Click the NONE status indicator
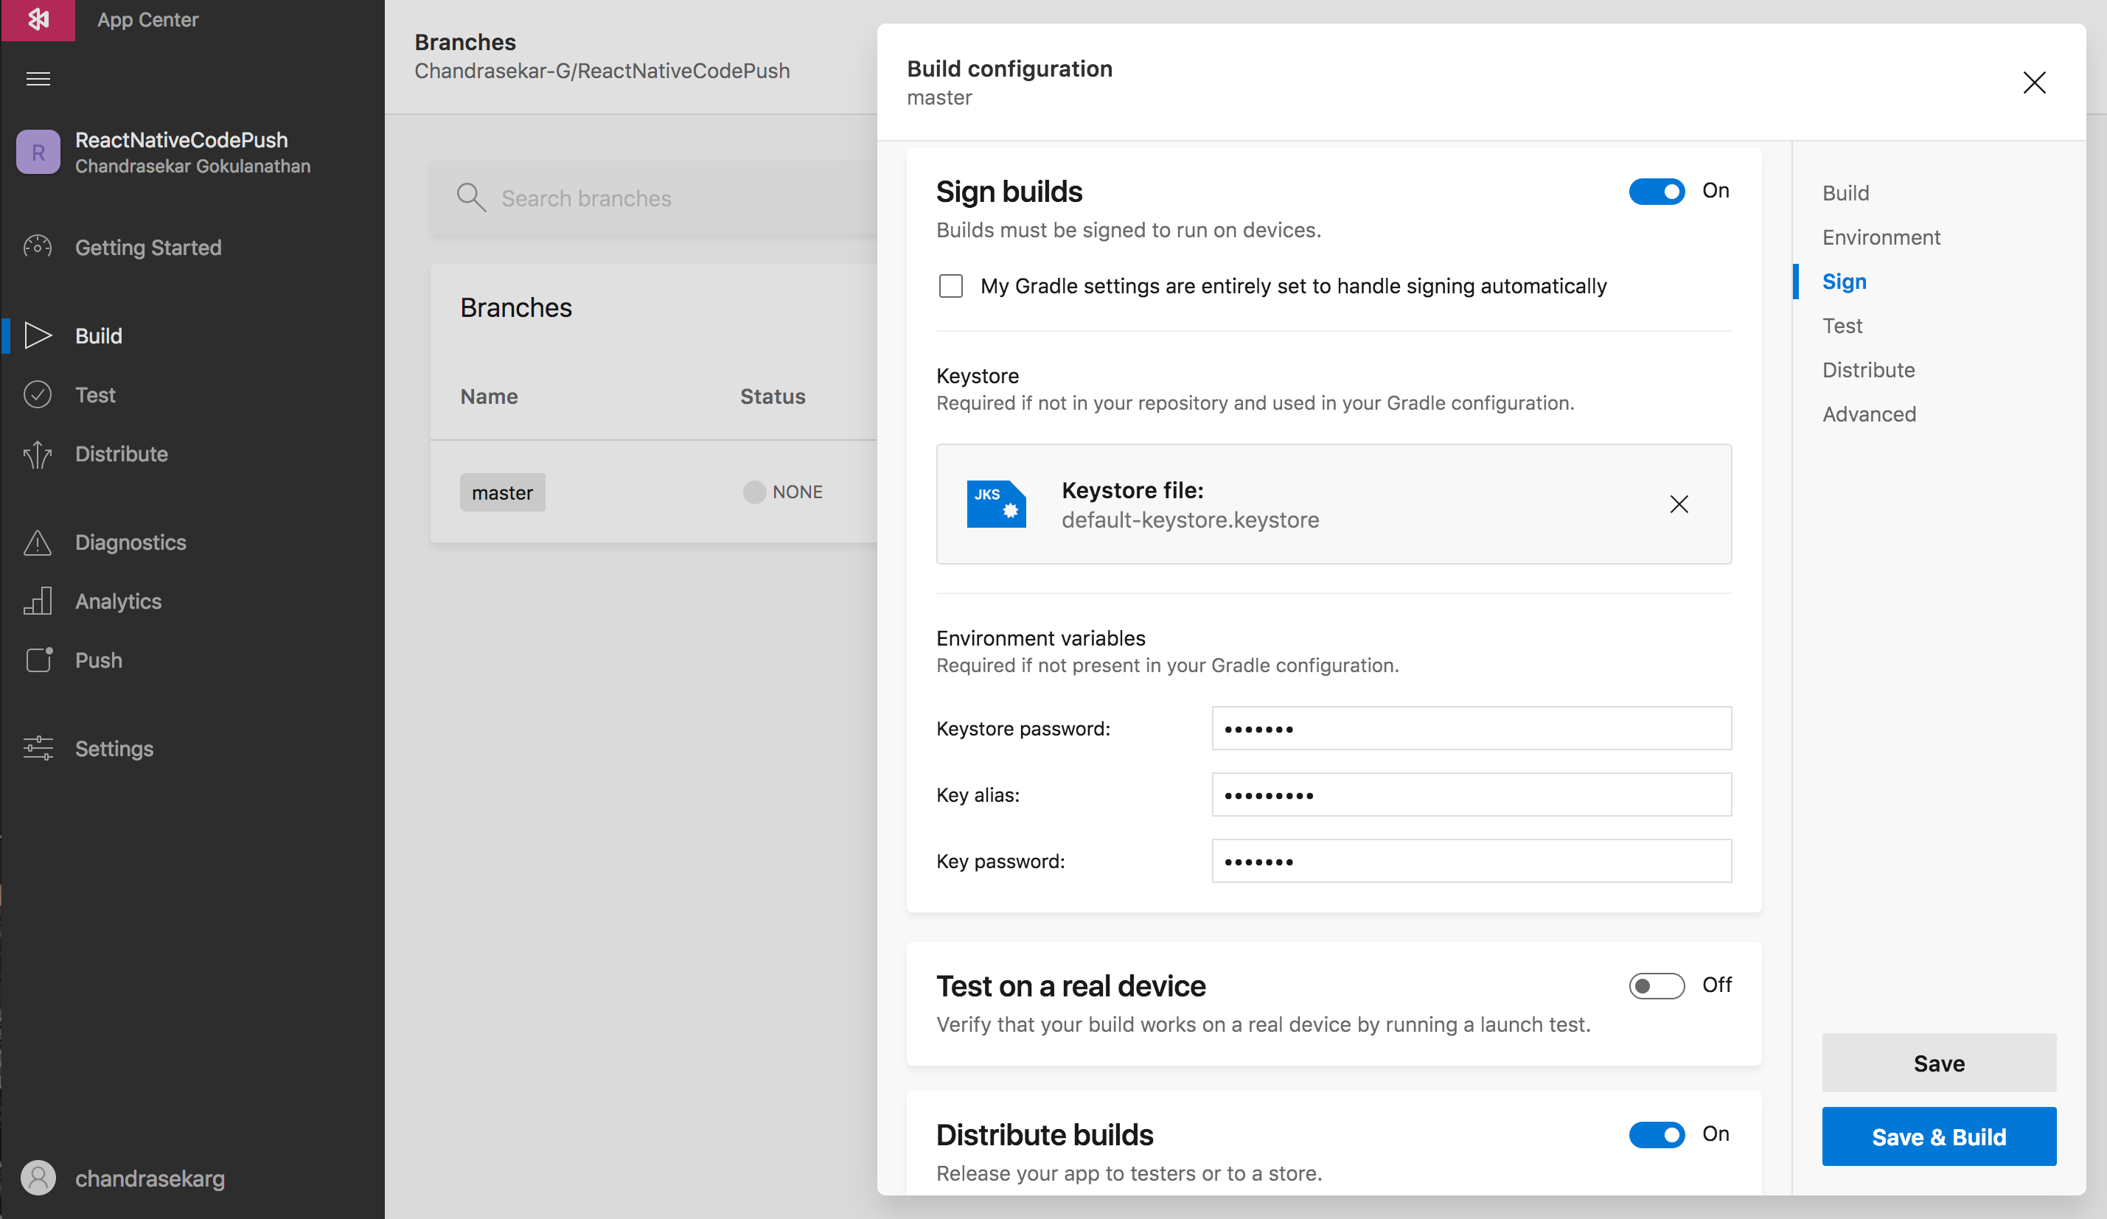The height and width of the screenshot is (1219, 2107). click(783, 492)
